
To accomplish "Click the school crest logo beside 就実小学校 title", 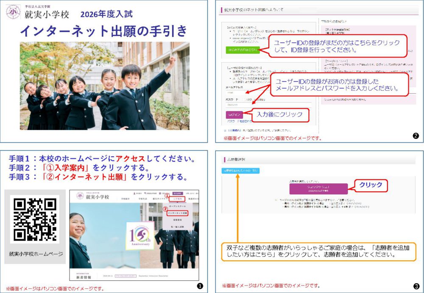I will pos(13,12).
